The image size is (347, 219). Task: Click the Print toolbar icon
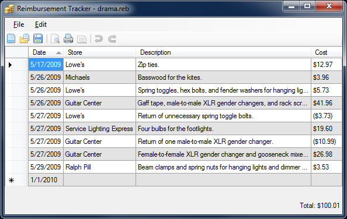click(68, 39)
